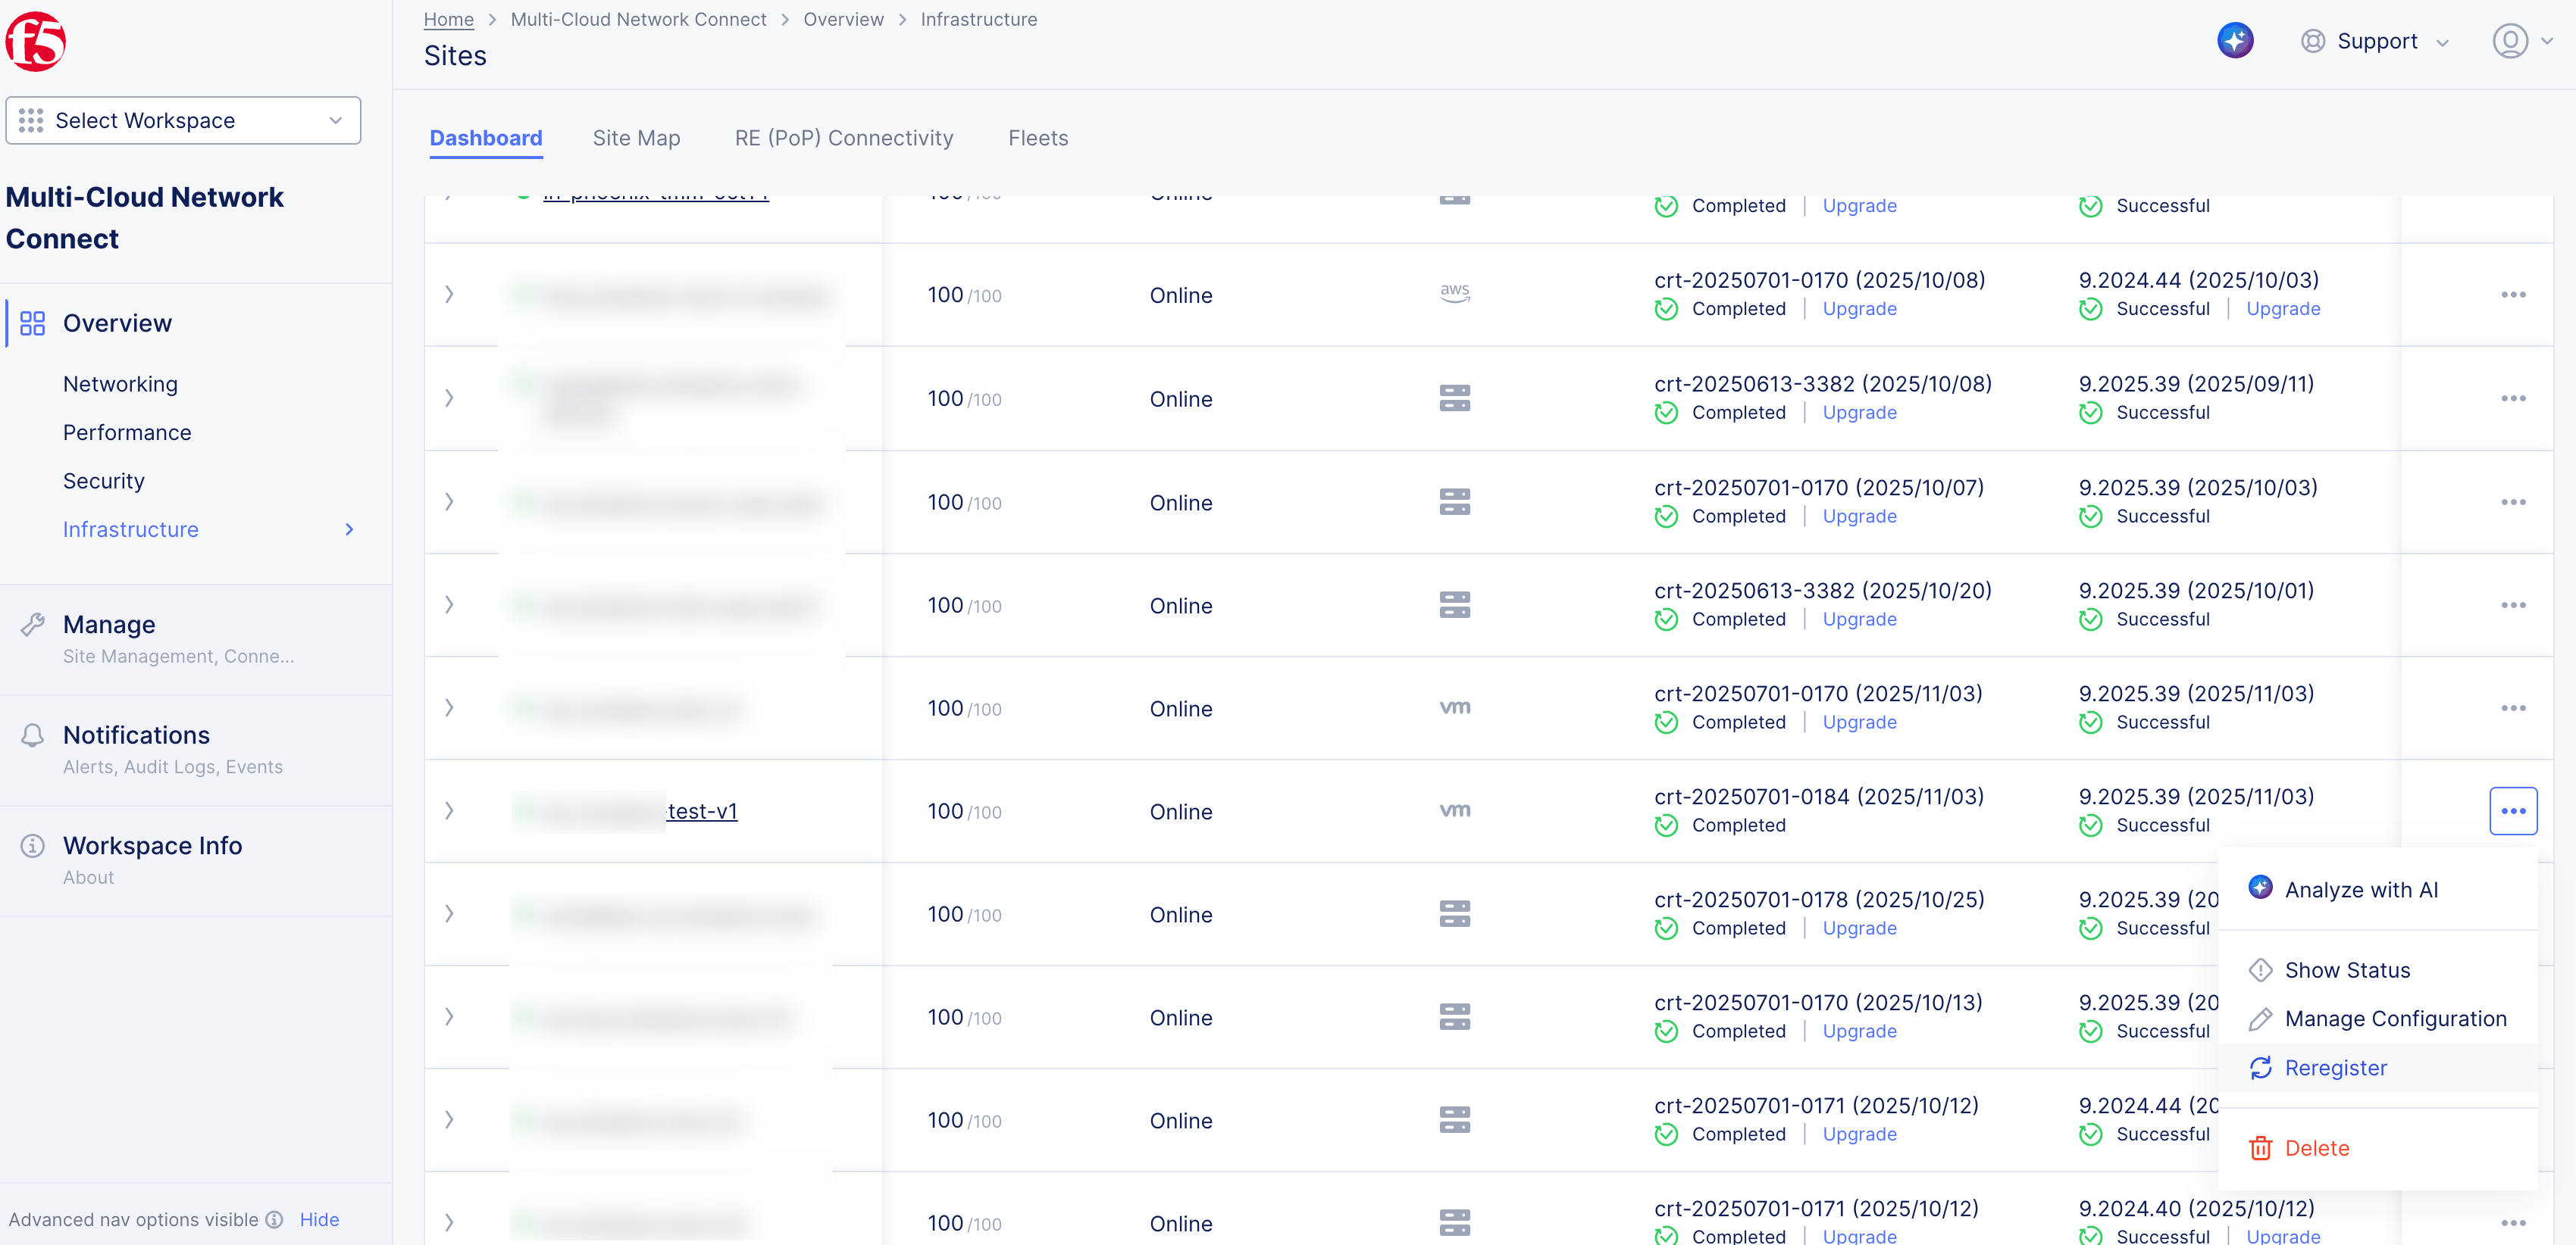The width and height of the screenshot is (2576, 1245).
Task: Click the Manage wrench icon
Action: (x=32, y=625)
